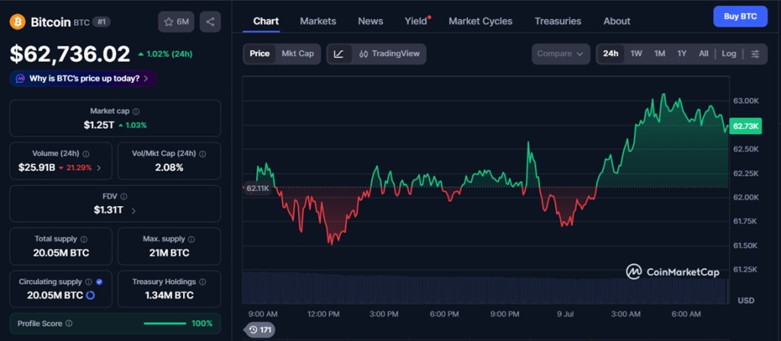The image size is (781, 341).
Task: Click the 1.02% (24h) change text
Action: click(x=165, y=54)
